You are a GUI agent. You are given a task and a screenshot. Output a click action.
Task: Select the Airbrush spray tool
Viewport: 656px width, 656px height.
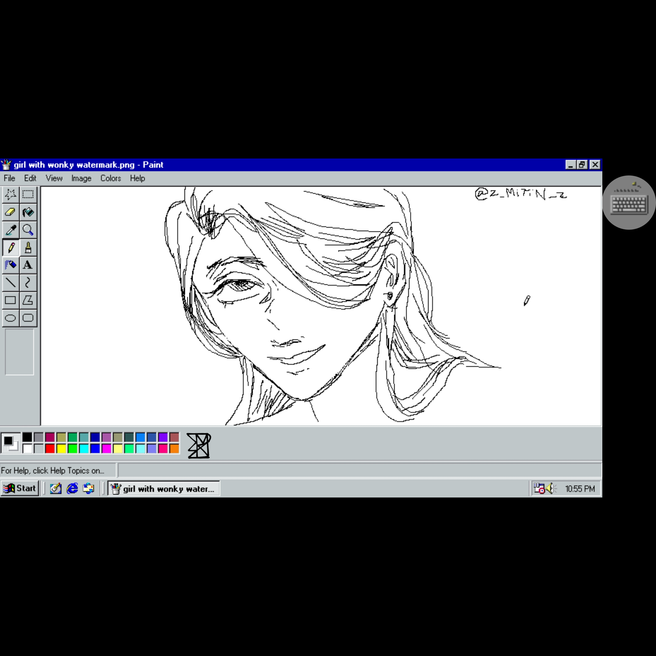click(x=11, y=265)
